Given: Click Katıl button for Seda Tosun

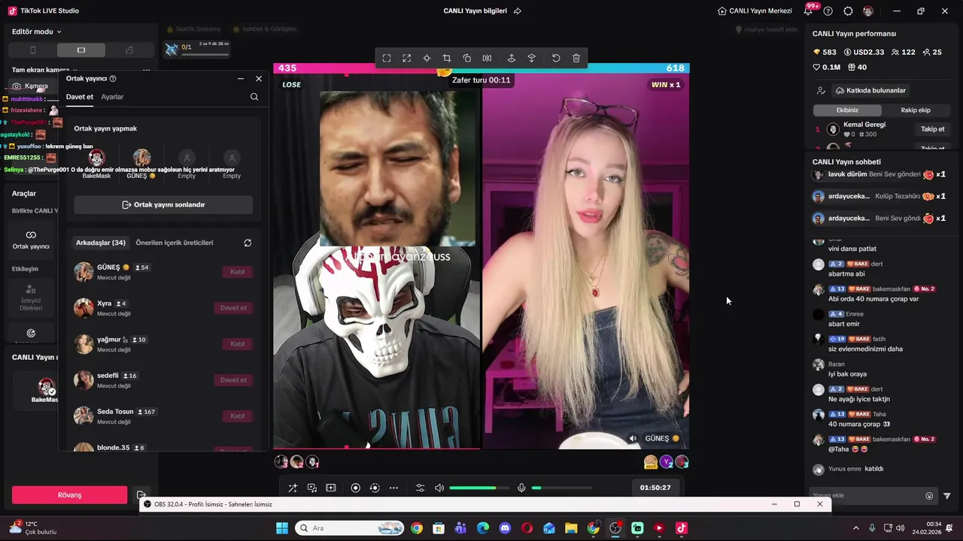Looking at the screenshot, I should tap(237, 416).
